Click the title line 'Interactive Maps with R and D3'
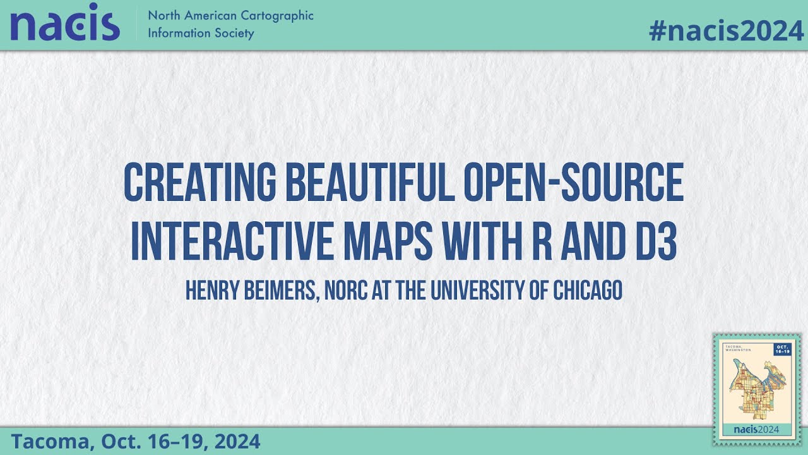The image size is (808, 455). [403, 242]
